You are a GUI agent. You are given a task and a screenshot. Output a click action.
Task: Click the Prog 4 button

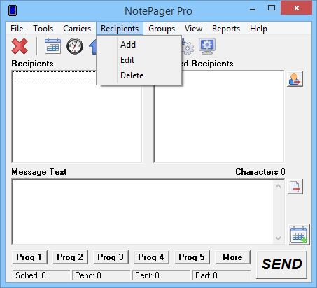tap(151, 257)
